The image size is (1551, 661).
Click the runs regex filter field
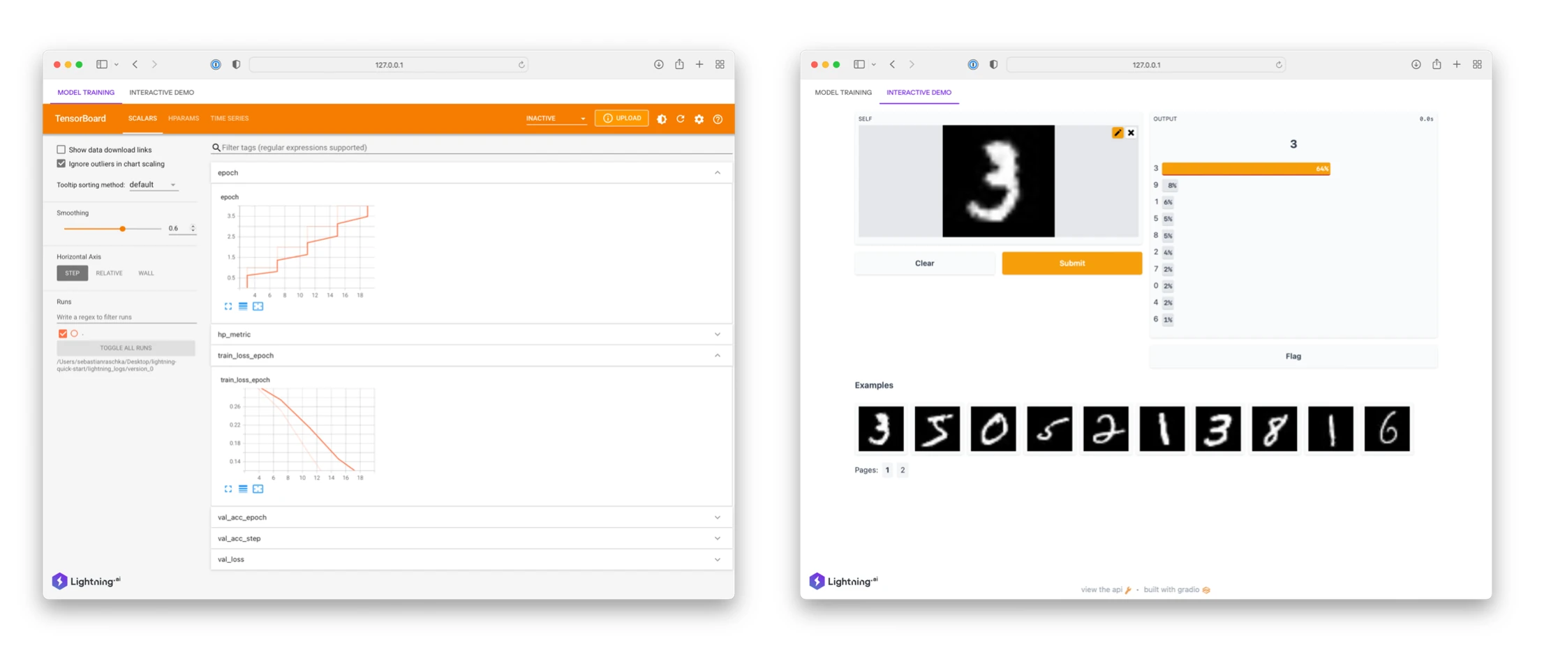[x=126, y=317]
